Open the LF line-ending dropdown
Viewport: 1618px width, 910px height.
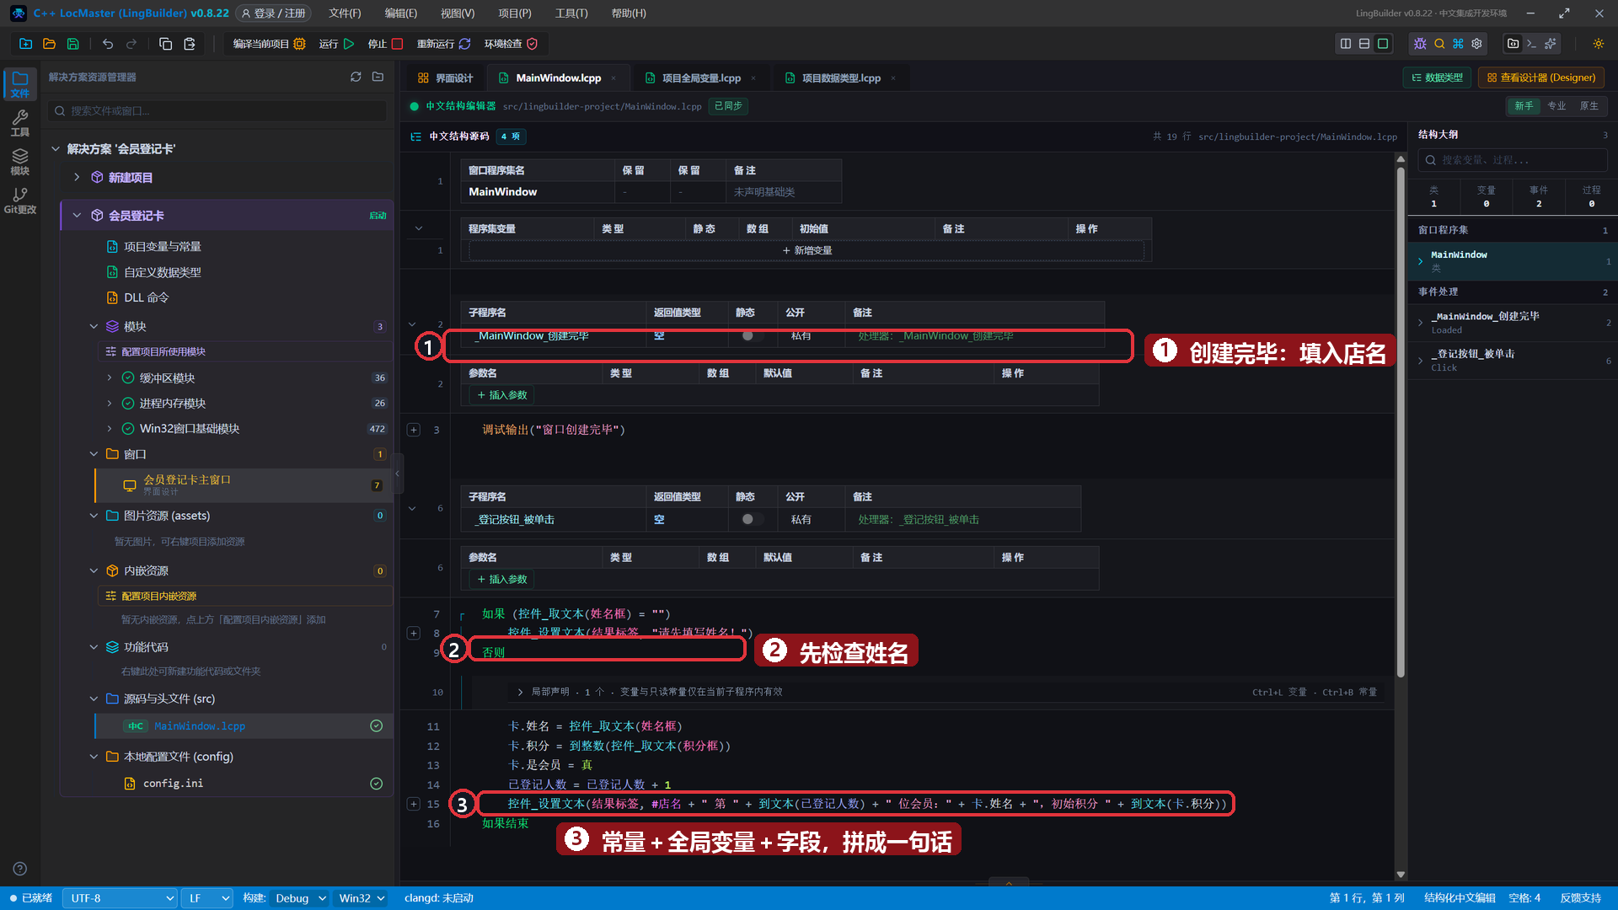pyautogui.click(x=208, y=898)
